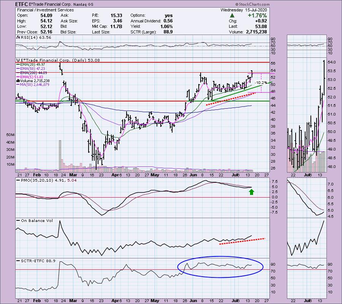The width and height of the screenshot is (342, 304).
Task: Click the Bid Size label
Action: 68,32
